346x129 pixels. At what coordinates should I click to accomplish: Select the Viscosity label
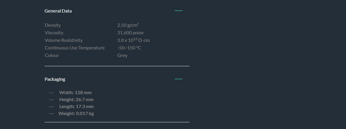point(54,33)
